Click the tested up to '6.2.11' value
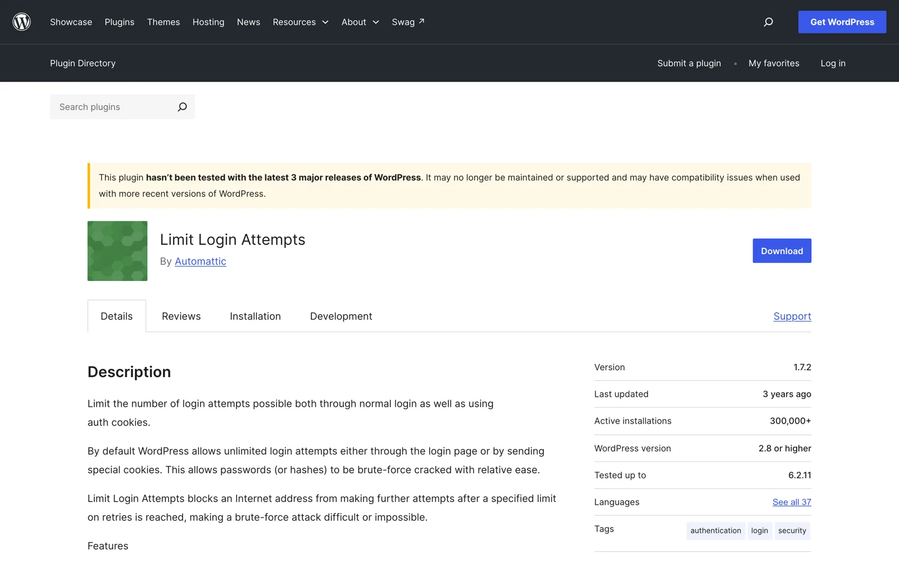 [x=800, y=475]
